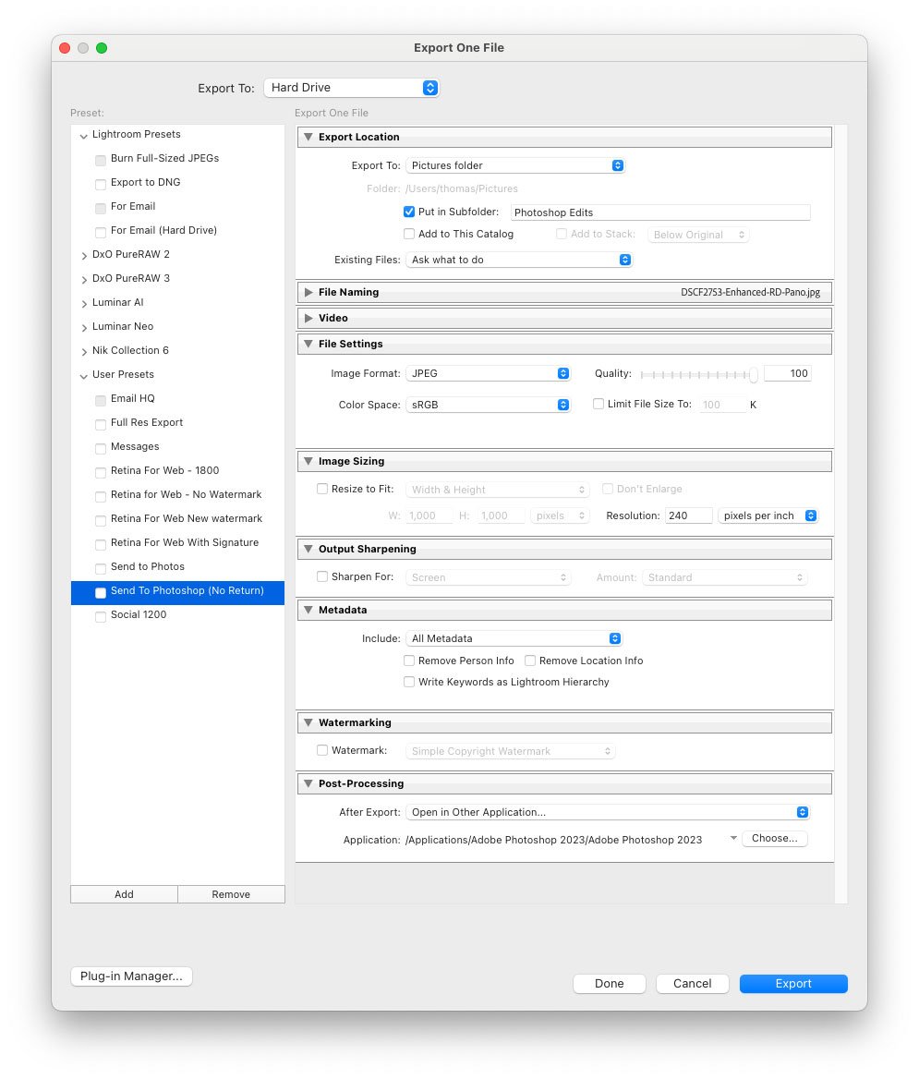Open the Plug-in Manager

point(131,976)
